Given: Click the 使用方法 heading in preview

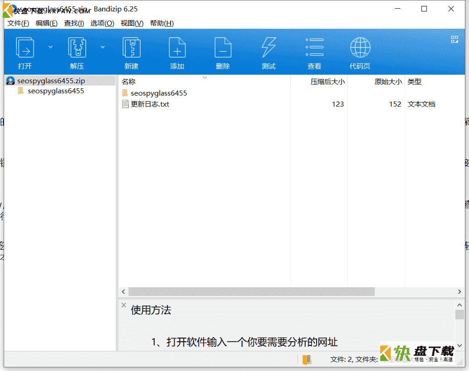Looking at the screenshot, I should coord(151,310).
